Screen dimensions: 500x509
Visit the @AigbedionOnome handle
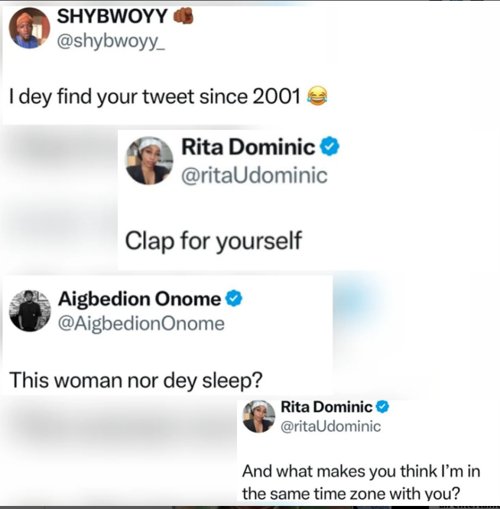(141, 324)
